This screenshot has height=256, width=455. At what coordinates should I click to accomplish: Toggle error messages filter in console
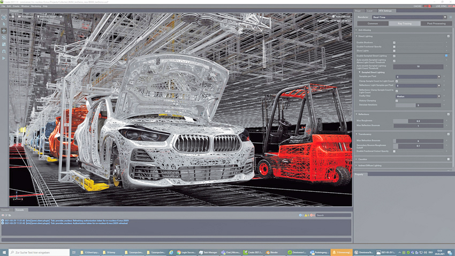(x=312, y=215)
